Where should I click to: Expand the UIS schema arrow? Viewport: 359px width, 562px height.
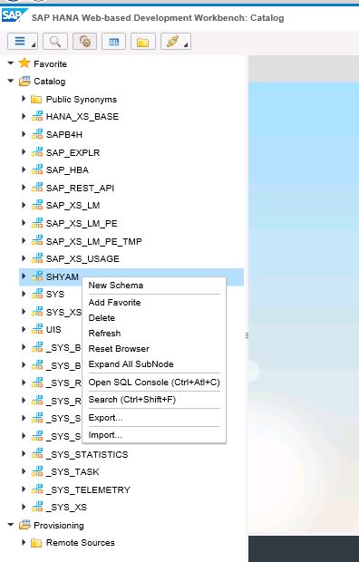24,329
